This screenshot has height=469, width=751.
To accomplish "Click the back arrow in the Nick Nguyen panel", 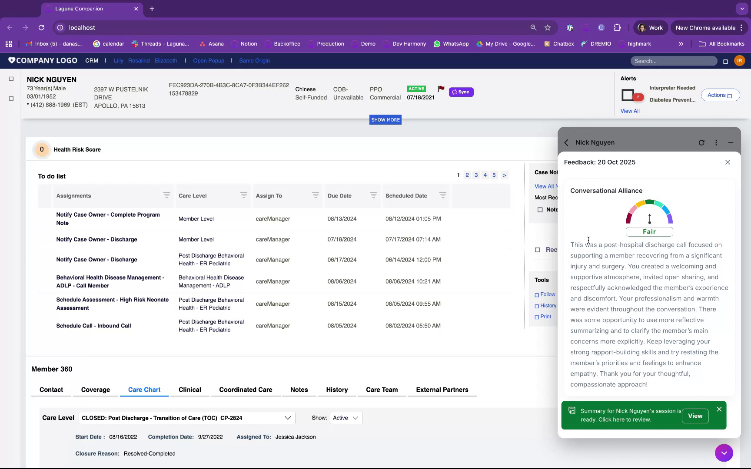I will tap(566, 142).
